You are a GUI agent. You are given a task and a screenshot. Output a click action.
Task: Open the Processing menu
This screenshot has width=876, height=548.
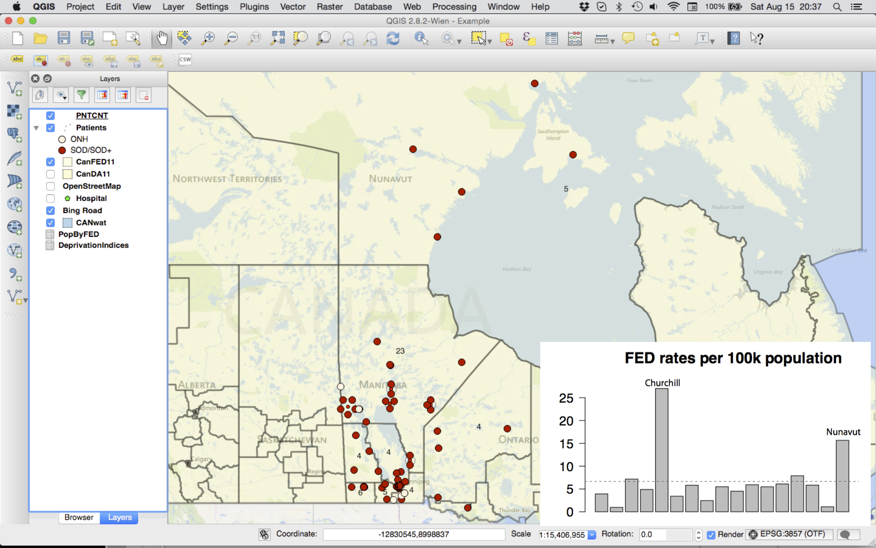click(454, 6)
